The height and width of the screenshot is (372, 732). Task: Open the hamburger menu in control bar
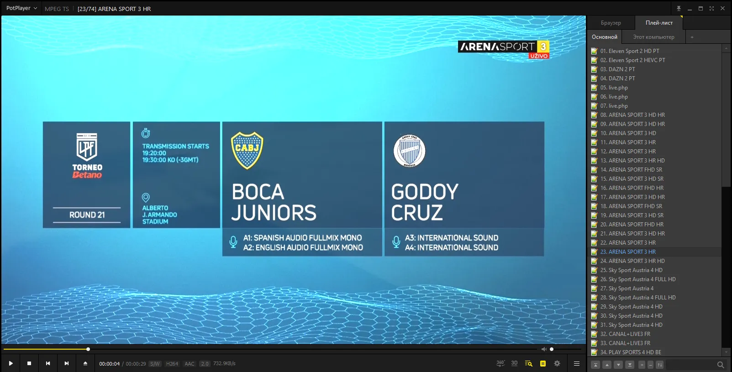pyautogui.click(x=577, y=363)
